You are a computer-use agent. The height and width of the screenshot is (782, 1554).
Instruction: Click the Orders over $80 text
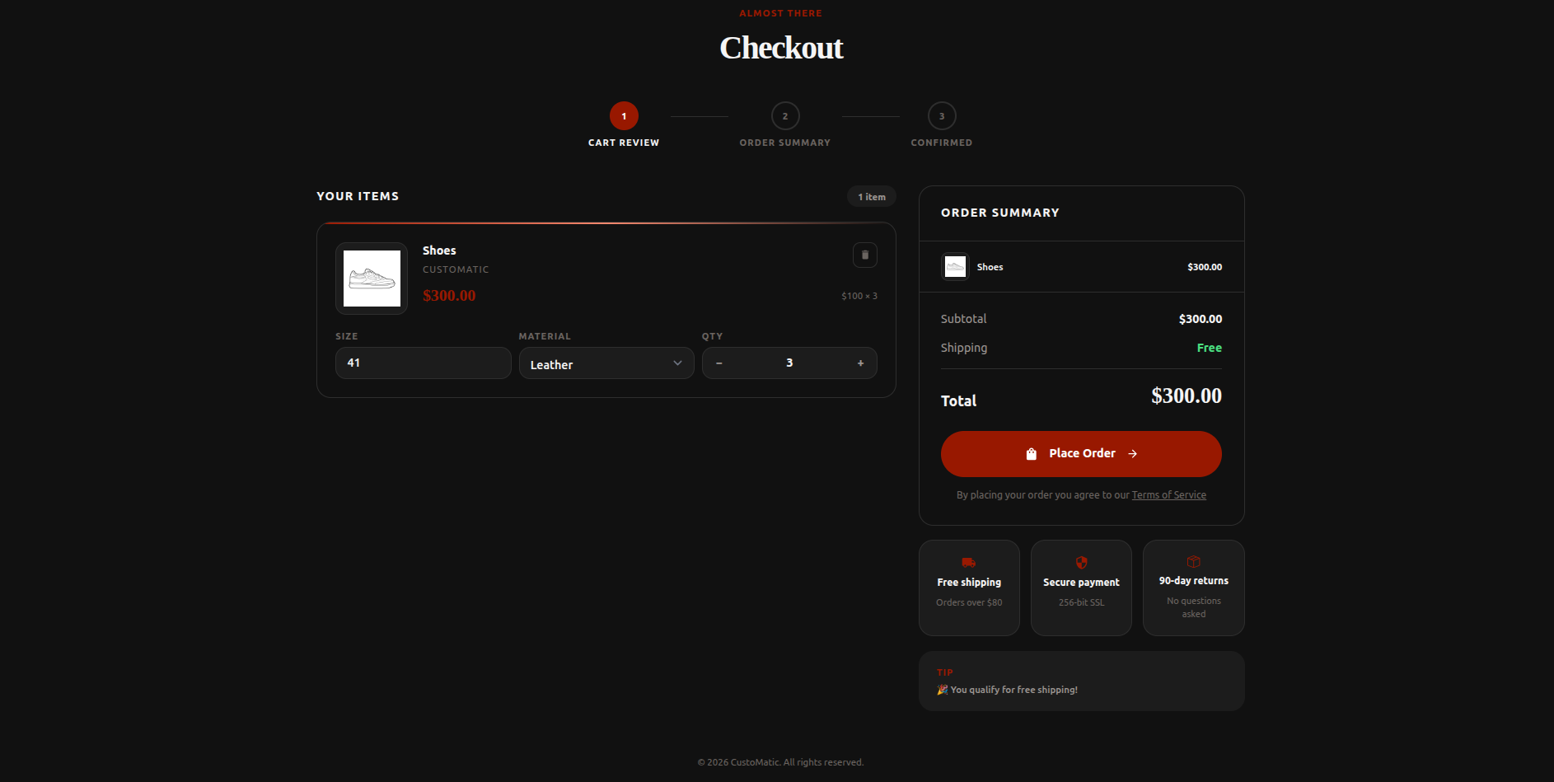coord(969,602)
